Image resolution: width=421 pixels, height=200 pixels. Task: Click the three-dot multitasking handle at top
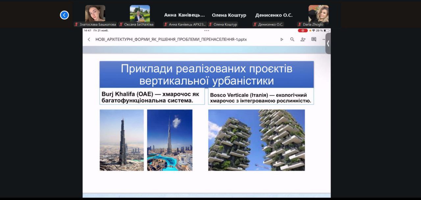coord(207,31)
